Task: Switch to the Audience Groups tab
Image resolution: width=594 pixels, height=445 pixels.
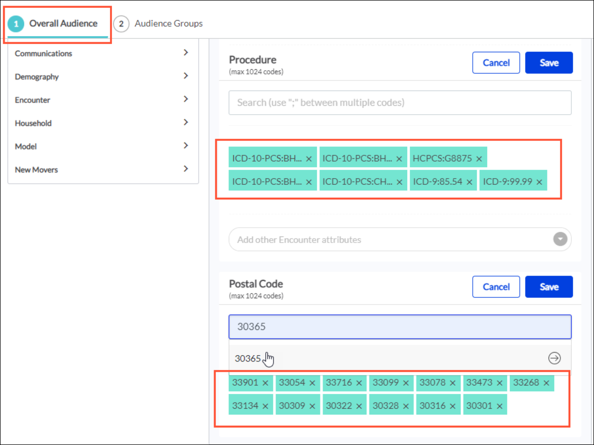Action: click(158, 24)
